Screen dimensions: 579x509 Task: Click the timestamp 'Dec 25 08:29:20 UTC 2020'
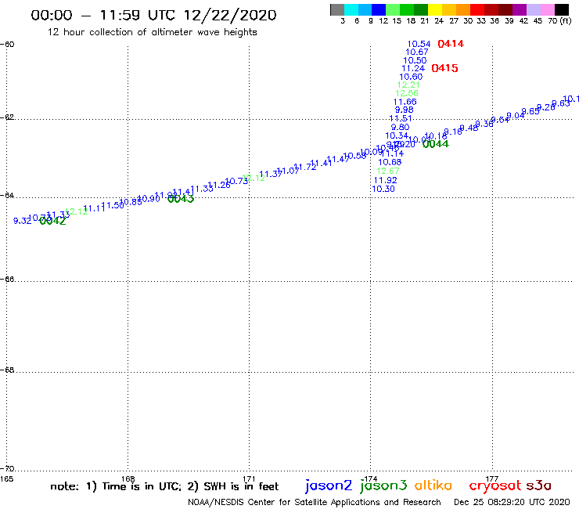click(x=512, y=503)
